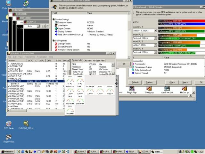The image size is (205, 154).
Task: Expand the TASKMON.EXE process node
Action: 9,64
